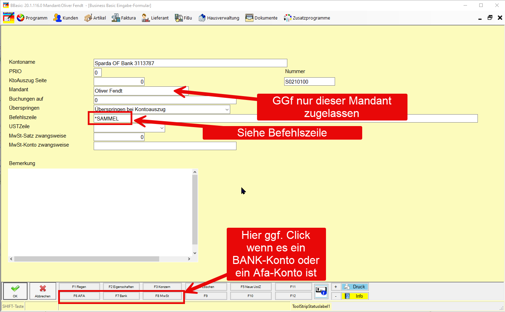The height and width of the screenshot is (312, 505).
Task: Click the Druck print button
Action: point(355,287)
